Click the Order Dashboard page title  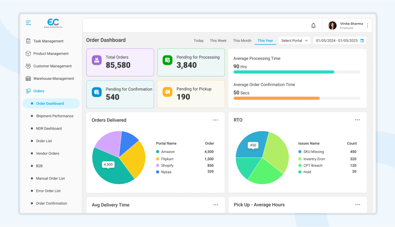(106, 40)
